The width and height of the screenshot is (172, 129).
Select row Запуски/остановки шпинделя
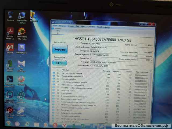(100, 83)
